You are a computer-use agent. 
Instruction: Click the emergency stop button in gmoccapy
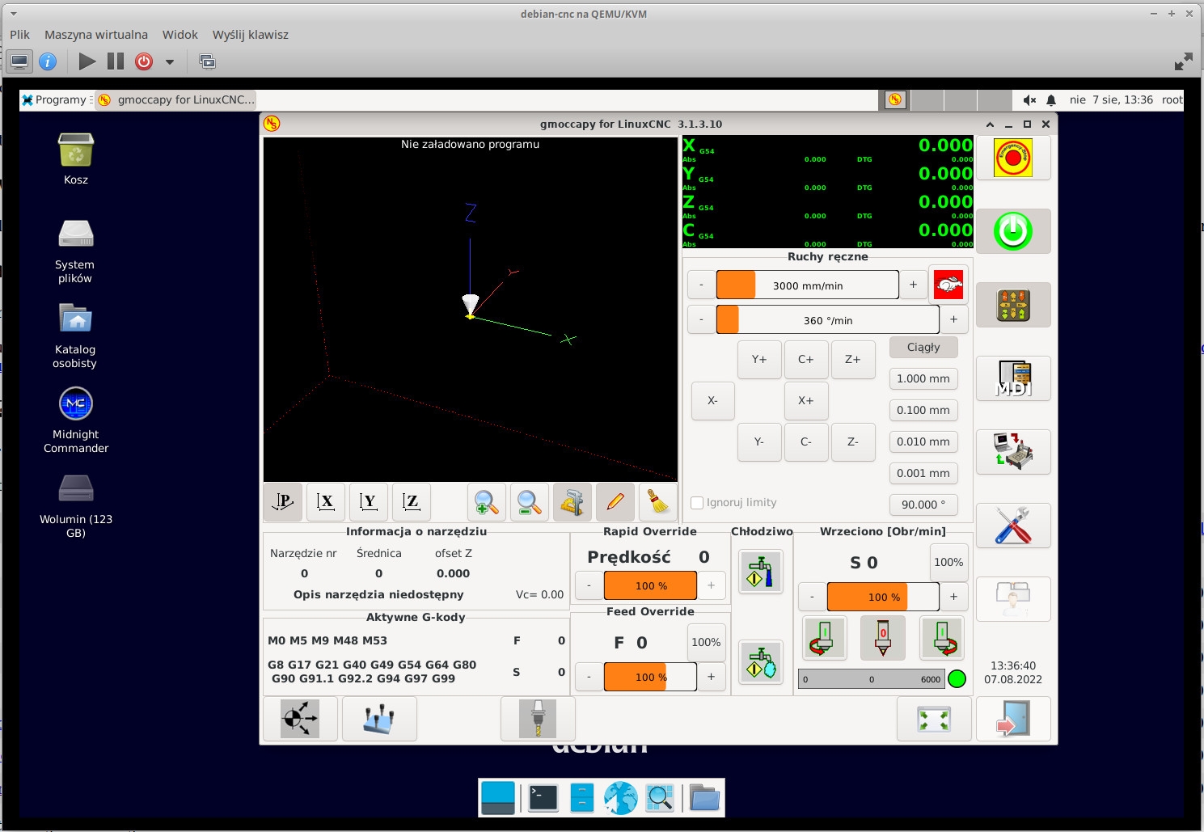[1013, 158]
